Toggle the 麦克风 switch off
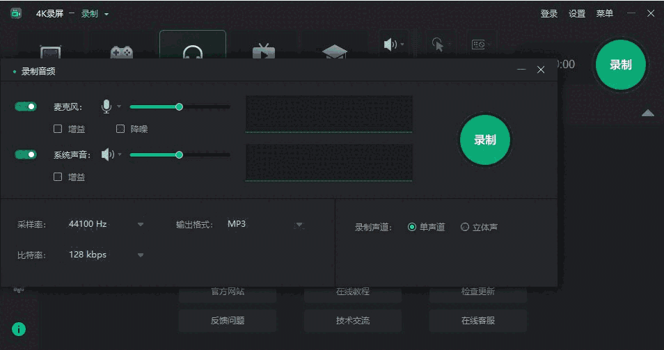This screenshot has width=664, height=350. pyautogui.click(x=26, y=106)
